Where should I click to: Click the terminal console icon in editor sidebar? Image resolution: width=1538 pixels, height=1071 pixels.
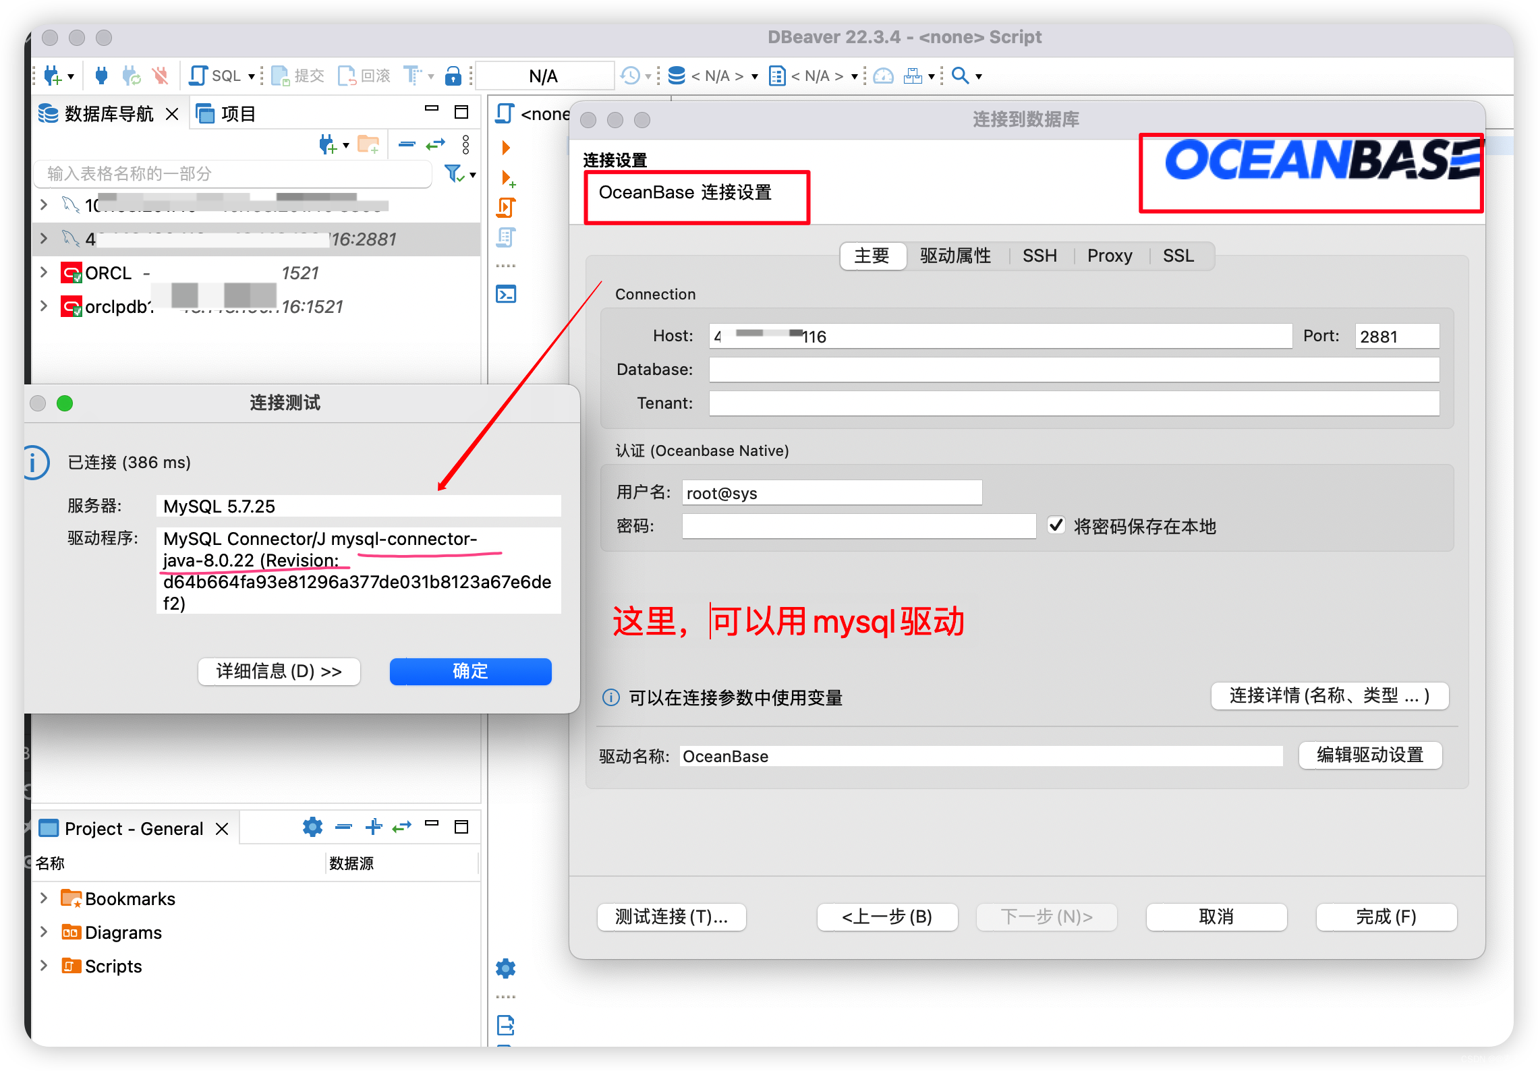(x=506, y=294)
